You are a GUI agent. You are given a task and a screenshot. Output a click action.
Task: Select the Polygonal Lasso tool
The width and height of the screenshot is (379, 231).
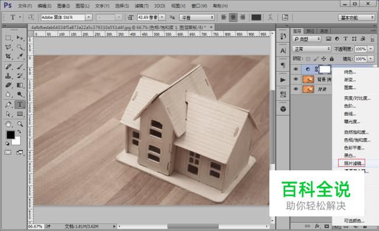[9, 47]
